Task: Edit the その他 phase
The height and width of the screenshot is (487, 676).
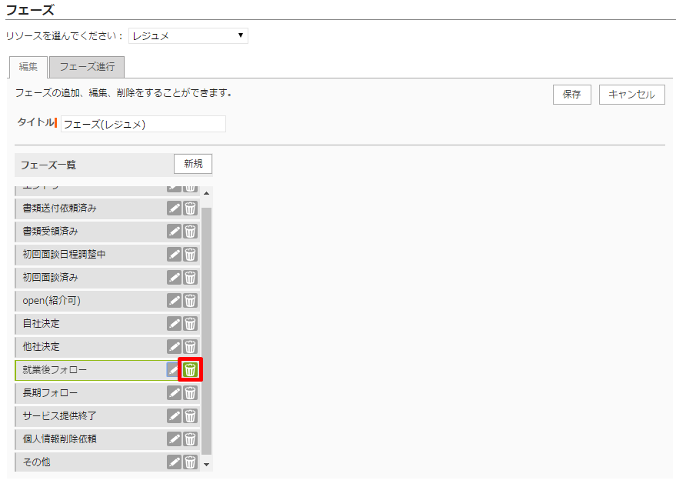Action: (174, 462)
